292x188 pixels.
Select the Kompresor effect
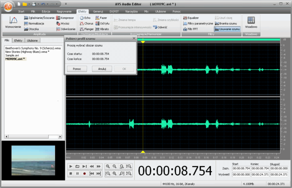(65, 18)
